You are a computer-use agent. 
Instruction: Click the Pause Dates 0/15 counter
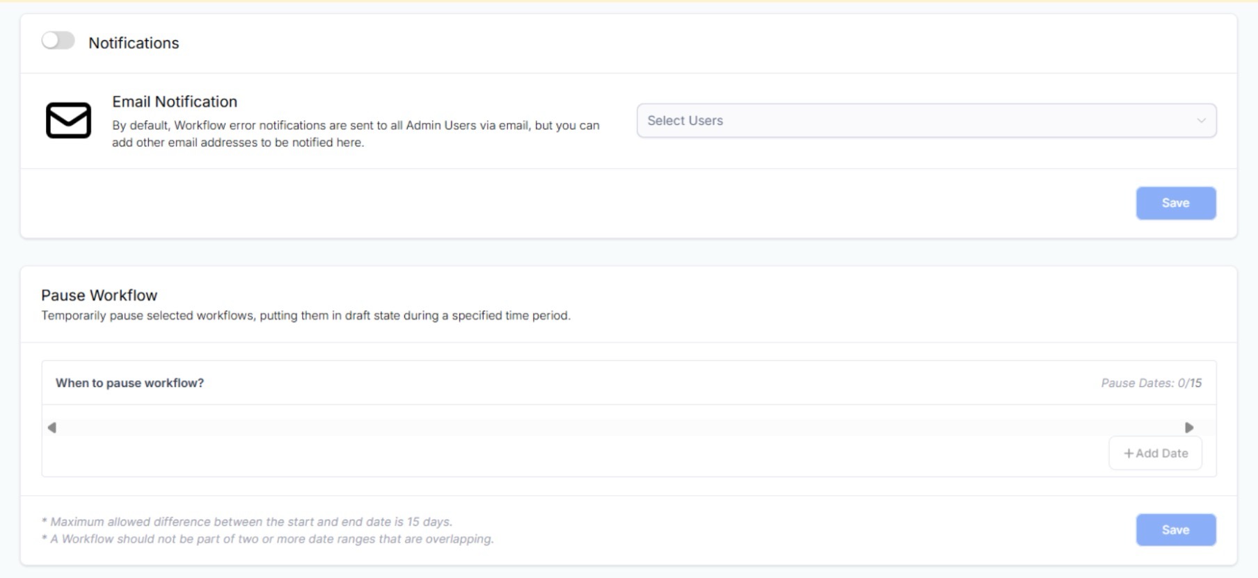1151,383
